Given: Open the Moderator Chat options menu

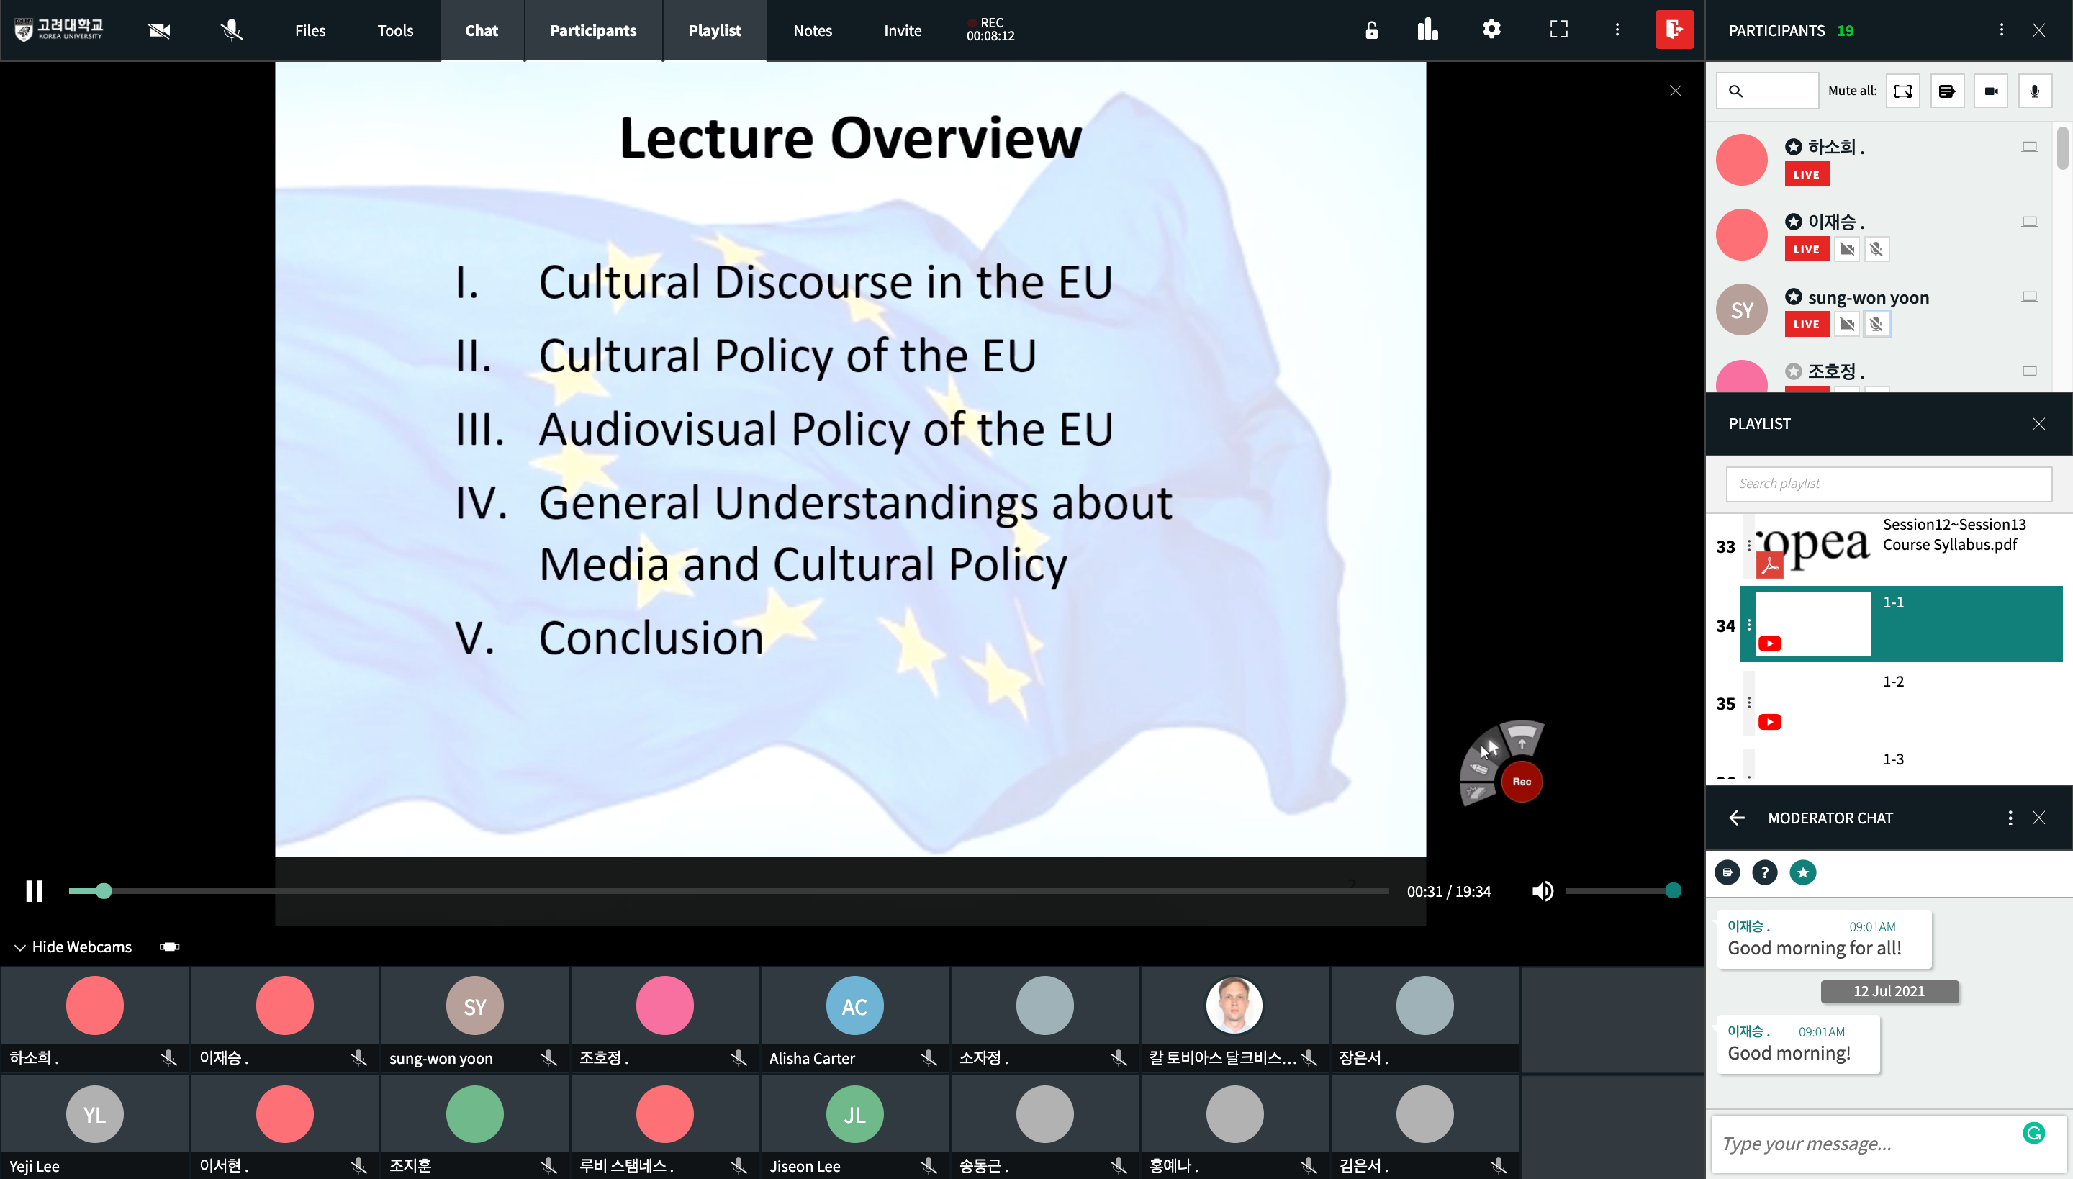Looking at the screenshot, I should point(2010,818).
